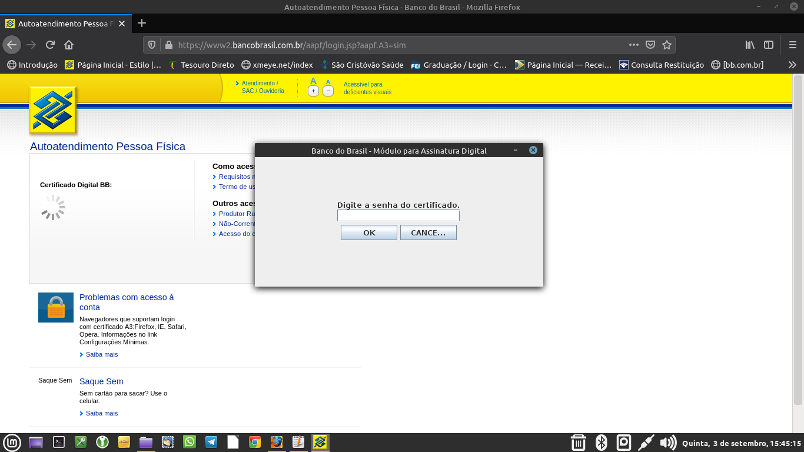Open a new tab with plus button
This screenshot has height=452, width=804.
tap(141, 24)
